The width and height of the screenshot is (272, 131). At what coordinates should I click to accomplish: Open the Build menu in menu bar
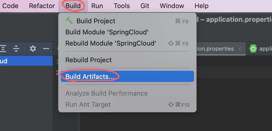point(73,6)
